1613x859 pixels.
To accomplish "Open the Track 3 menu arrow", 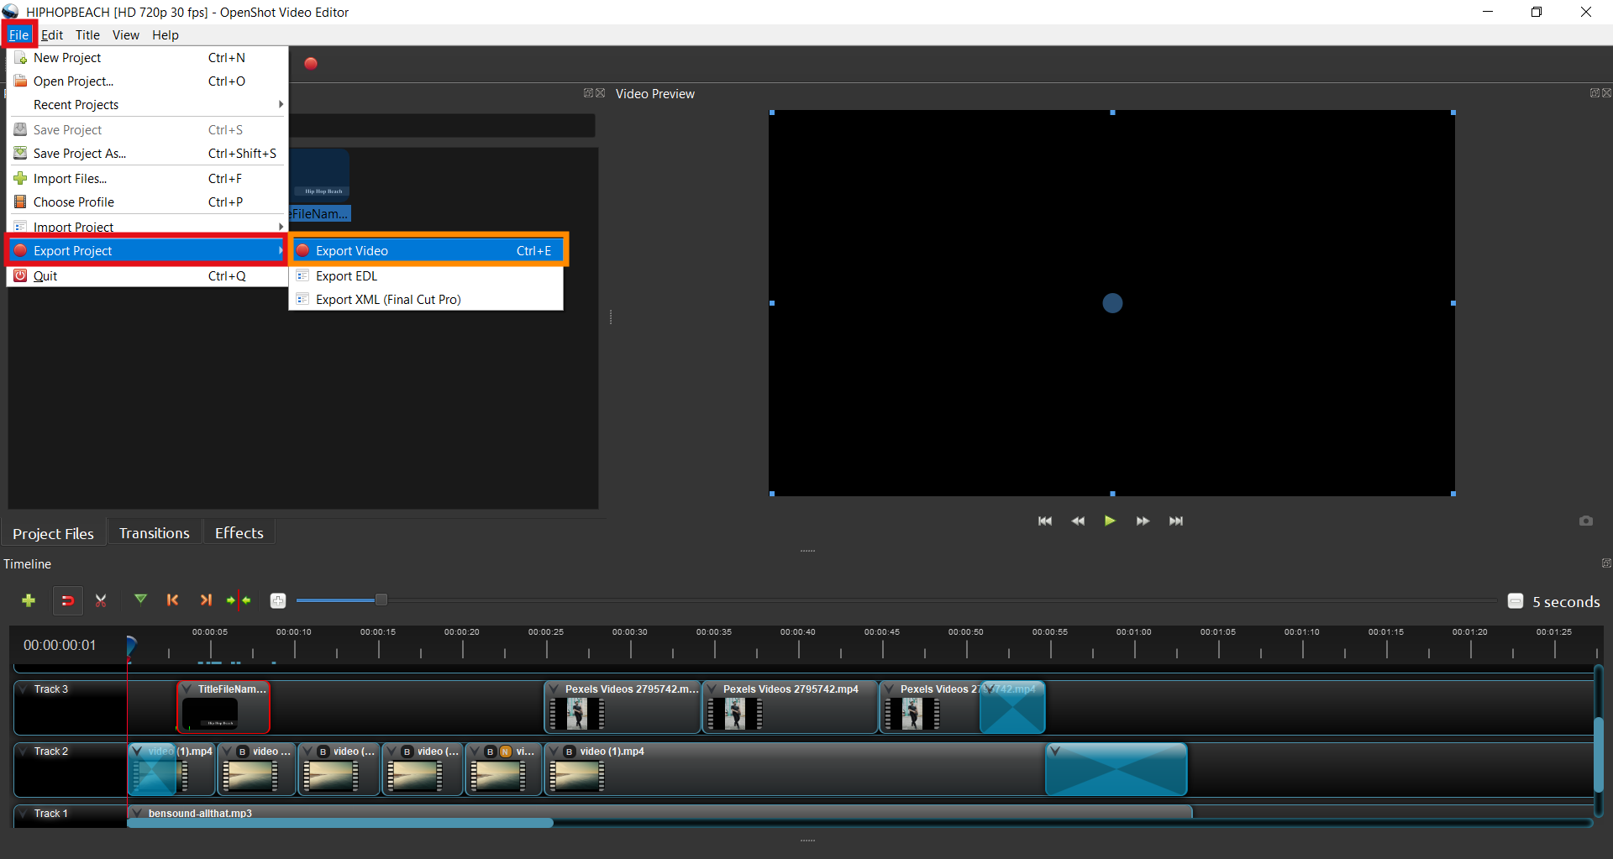I will tap(24, 689).
